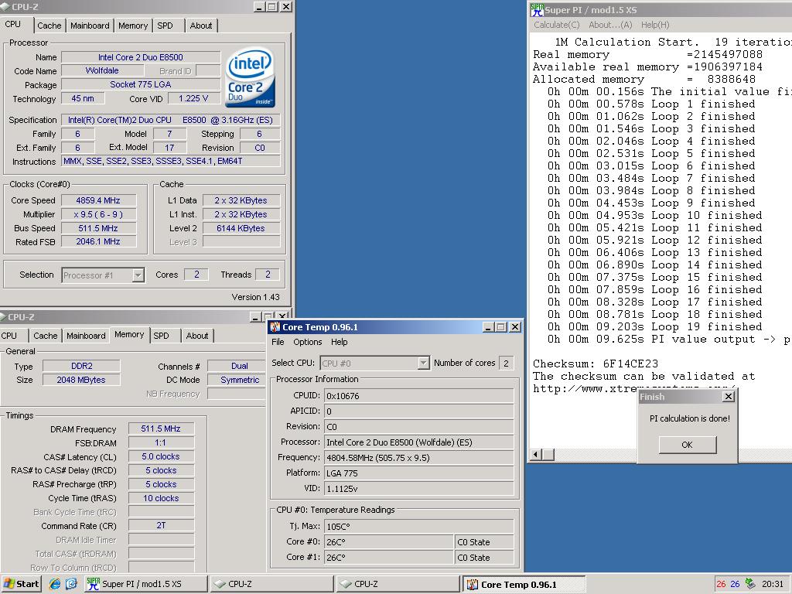The height and width of the screenshot is (594, 792).
Task: Open the Windows Start menu
Action: (21, 584)
